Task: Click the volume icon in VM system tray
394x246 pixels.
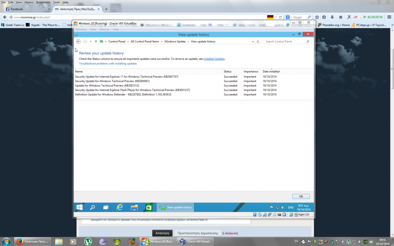Action: [x=283, y=207]
